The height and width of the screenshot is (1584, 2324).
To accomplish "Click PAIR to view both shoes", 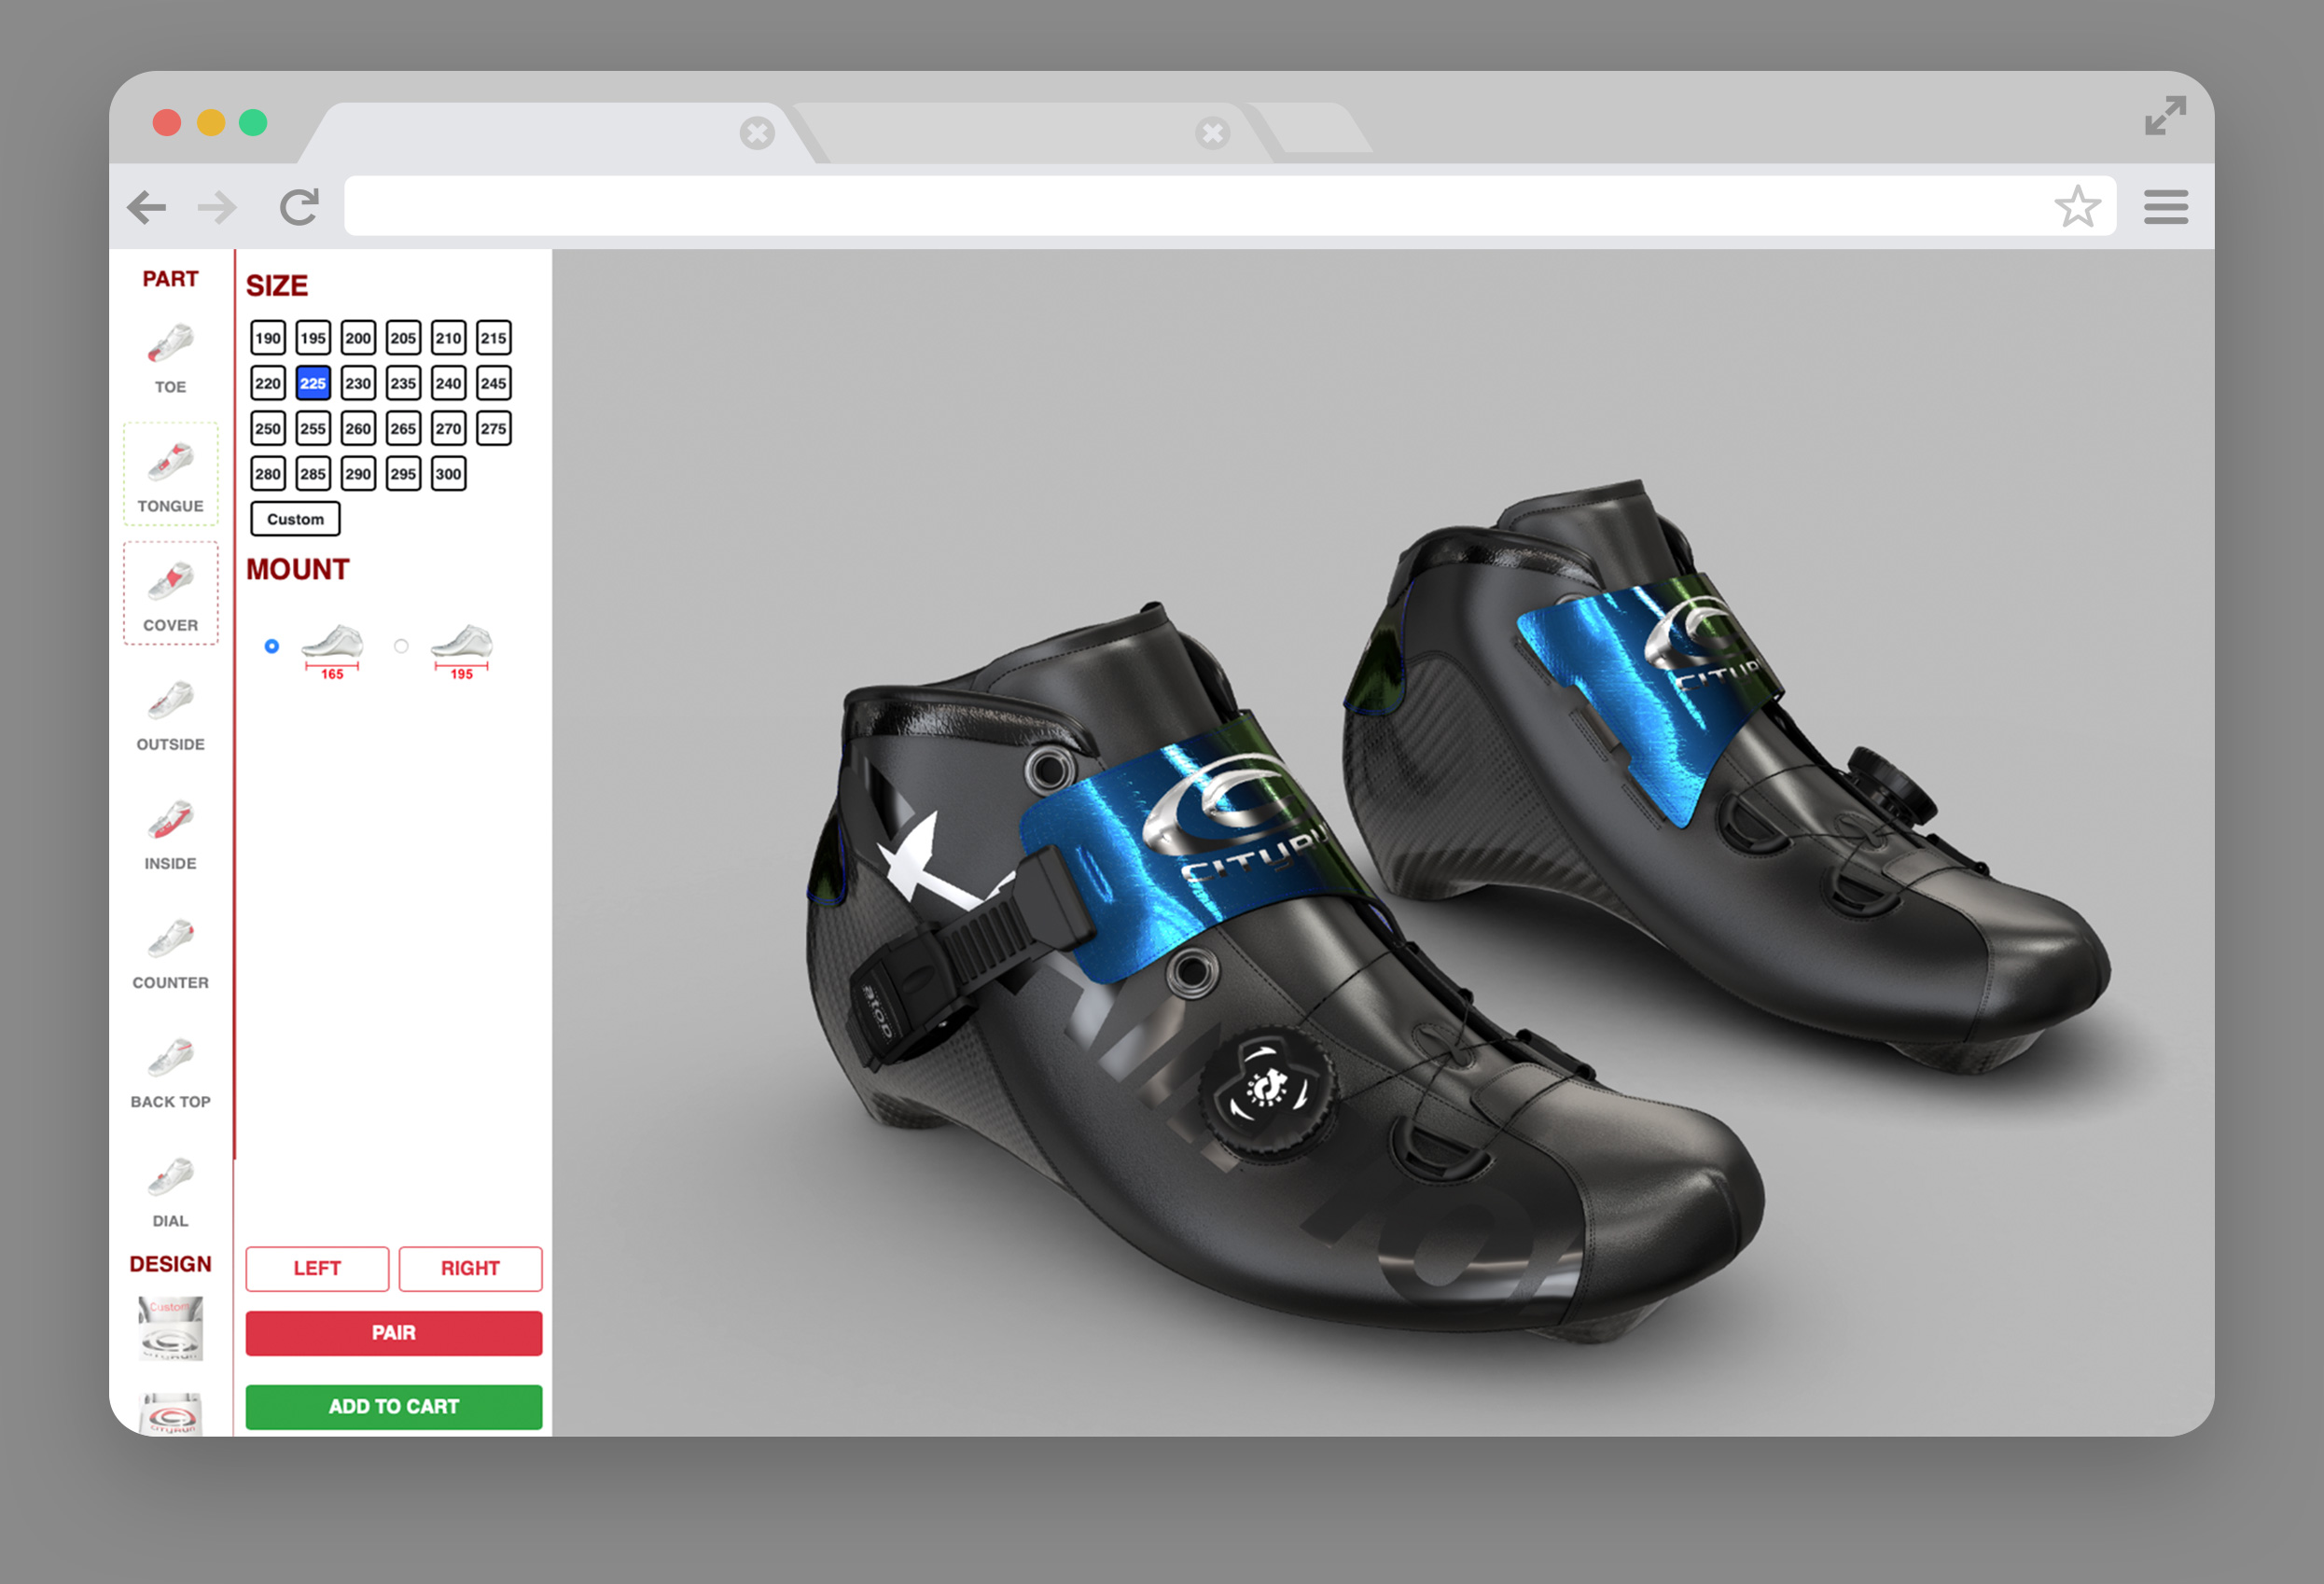I will coord(392,1333).
